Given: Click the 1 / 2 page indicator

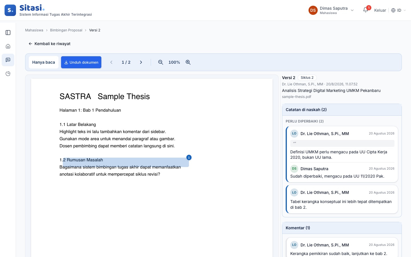Looking at the screenshot, I should [x=126, y=62].
